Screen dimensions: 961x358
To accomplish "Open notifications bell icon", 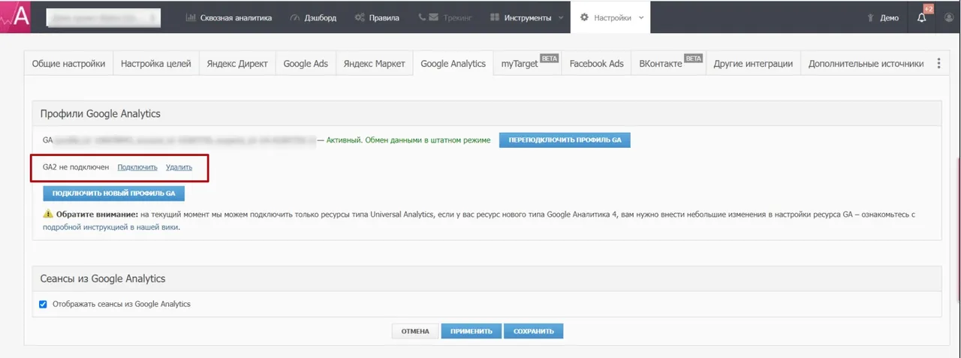I will (x=922, y=18).
